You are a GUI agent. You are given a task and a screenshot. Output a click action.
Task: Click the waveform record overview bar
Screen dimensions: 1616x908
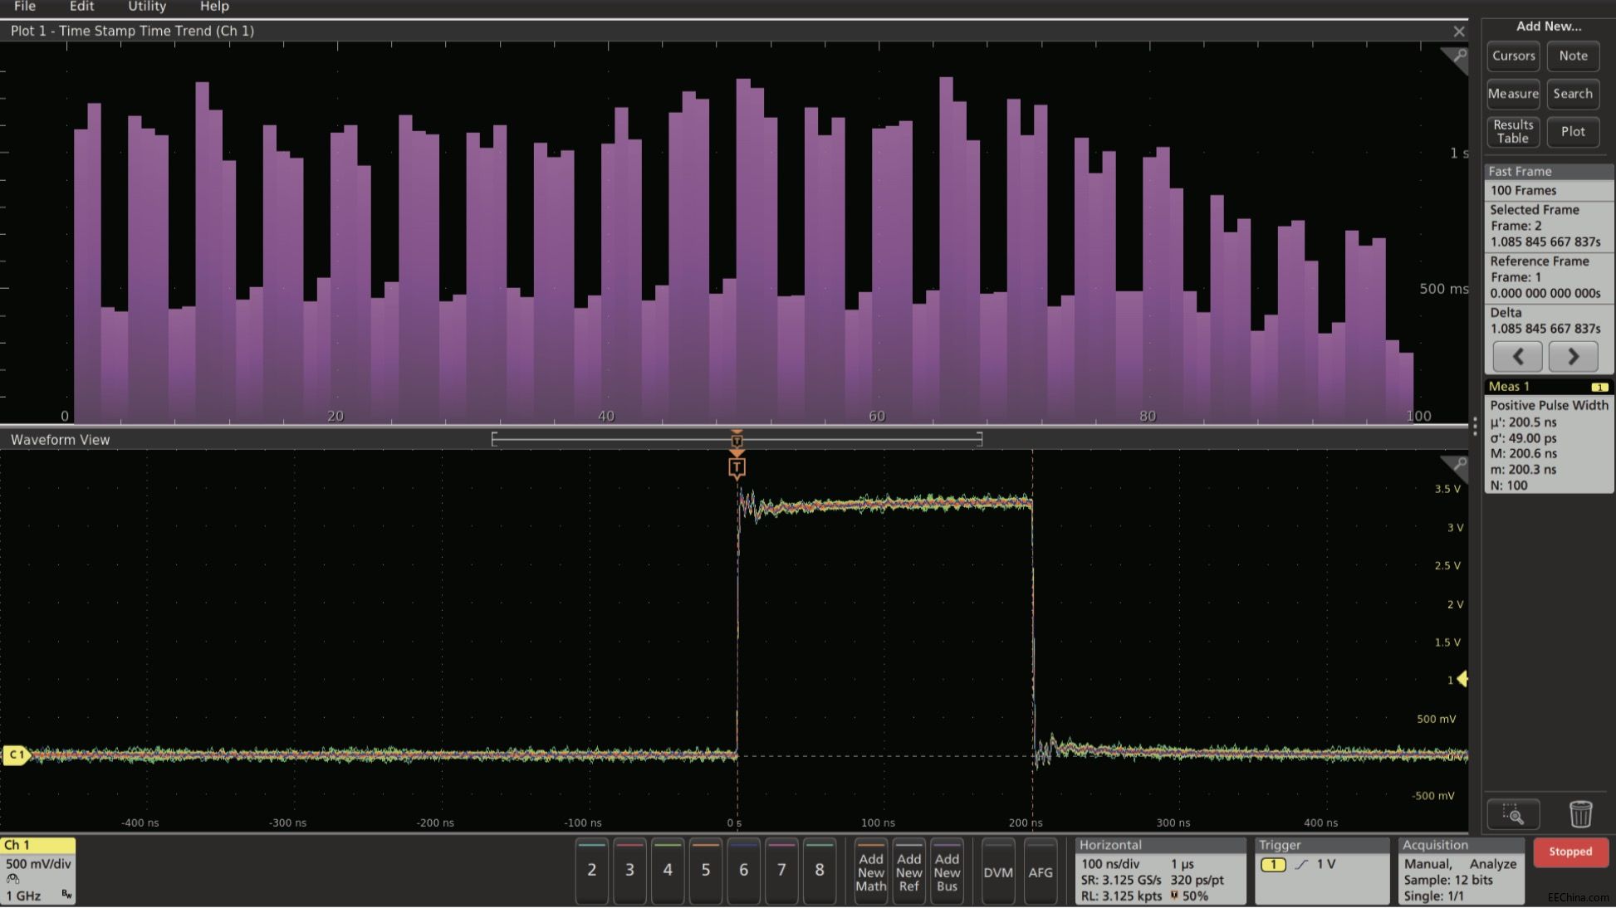pos(737,438)
